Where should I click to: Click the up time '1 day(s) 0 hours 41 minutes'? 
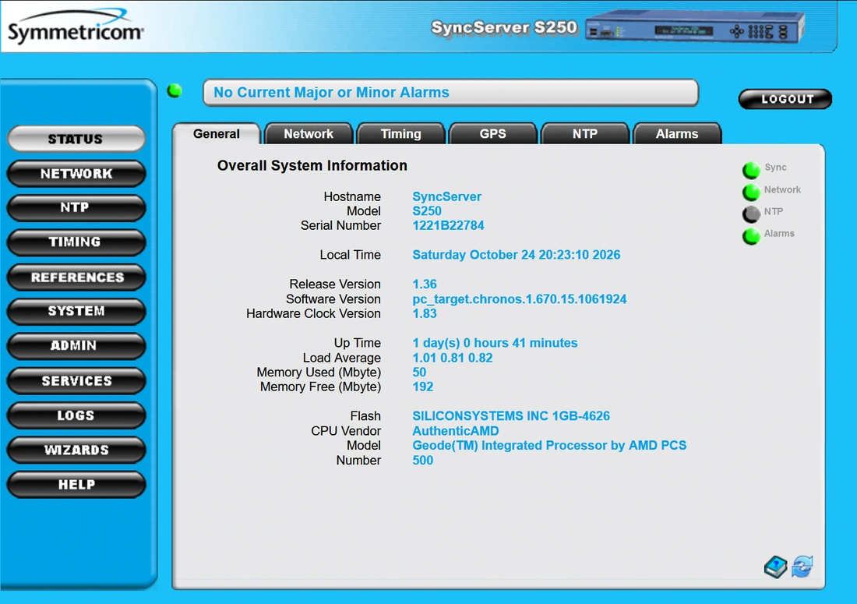pyautogui.click(x=495, y=343)
